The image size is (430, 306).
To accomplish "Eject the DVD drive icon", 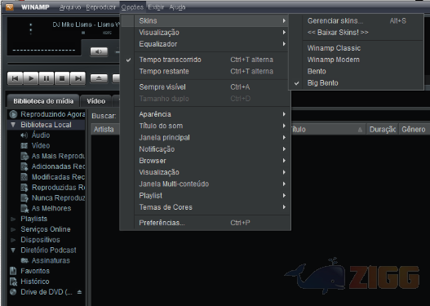I will [79, 292].
